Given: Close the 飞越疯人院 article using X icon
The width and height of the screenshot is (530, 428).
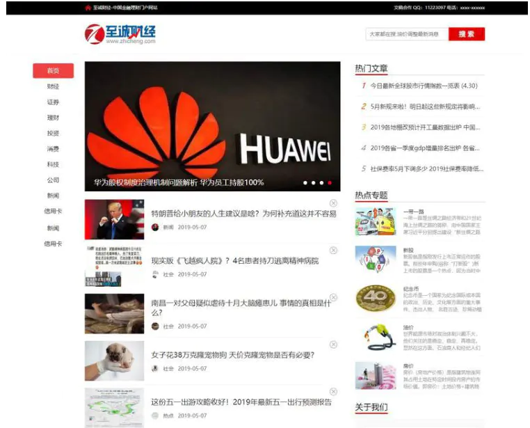Looking at the screenshot, I should point(333,251).
